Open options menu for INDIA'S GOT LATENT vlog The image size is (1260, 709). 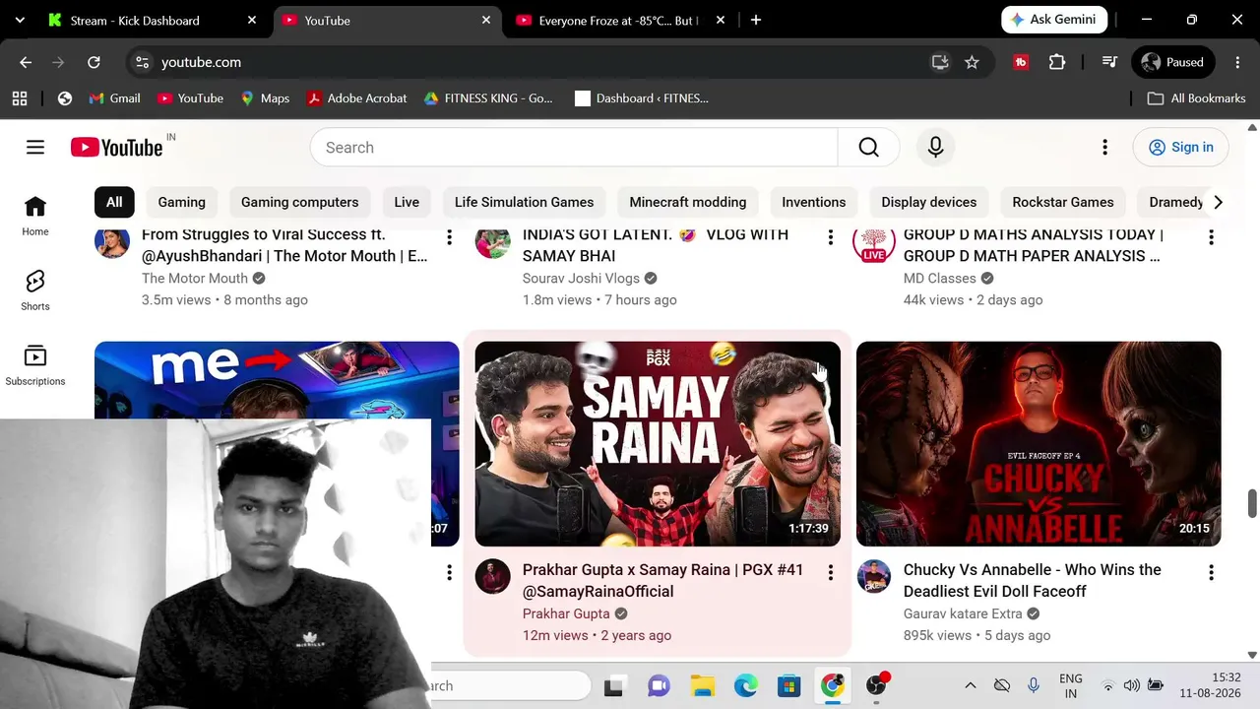click(830, 237)
